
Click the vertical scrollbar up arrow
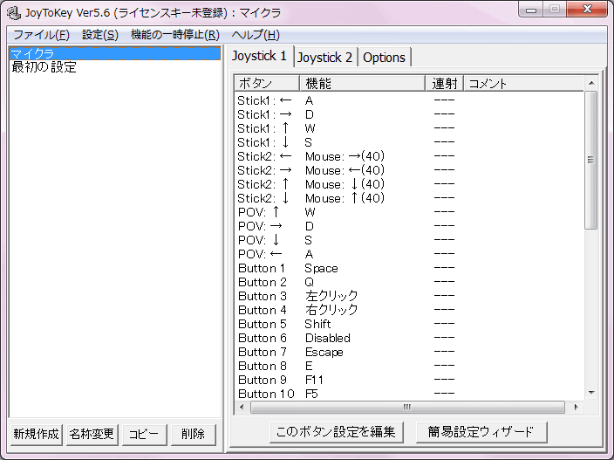[591, 83]
